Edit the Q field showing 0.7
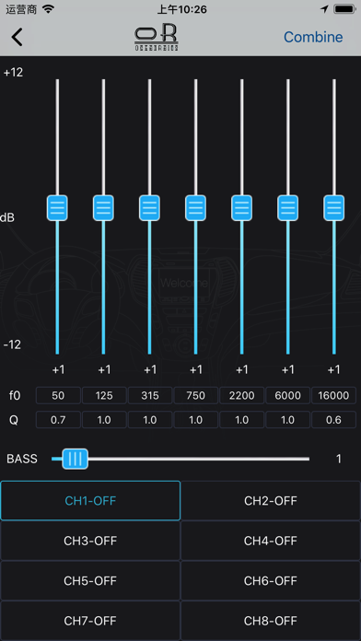Viewport: 361px width, 641px height. 58,420
